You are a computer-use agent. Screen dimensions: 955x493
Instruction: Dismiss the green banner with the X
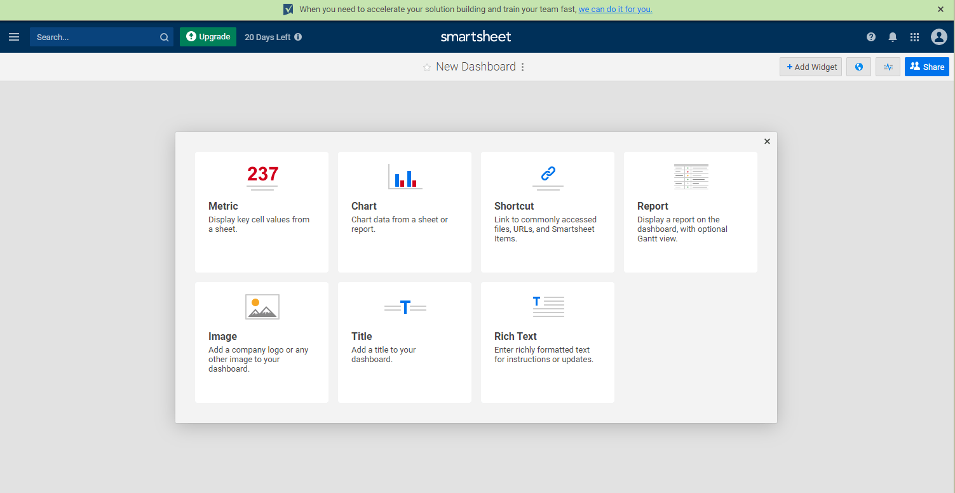coord(941,10)
